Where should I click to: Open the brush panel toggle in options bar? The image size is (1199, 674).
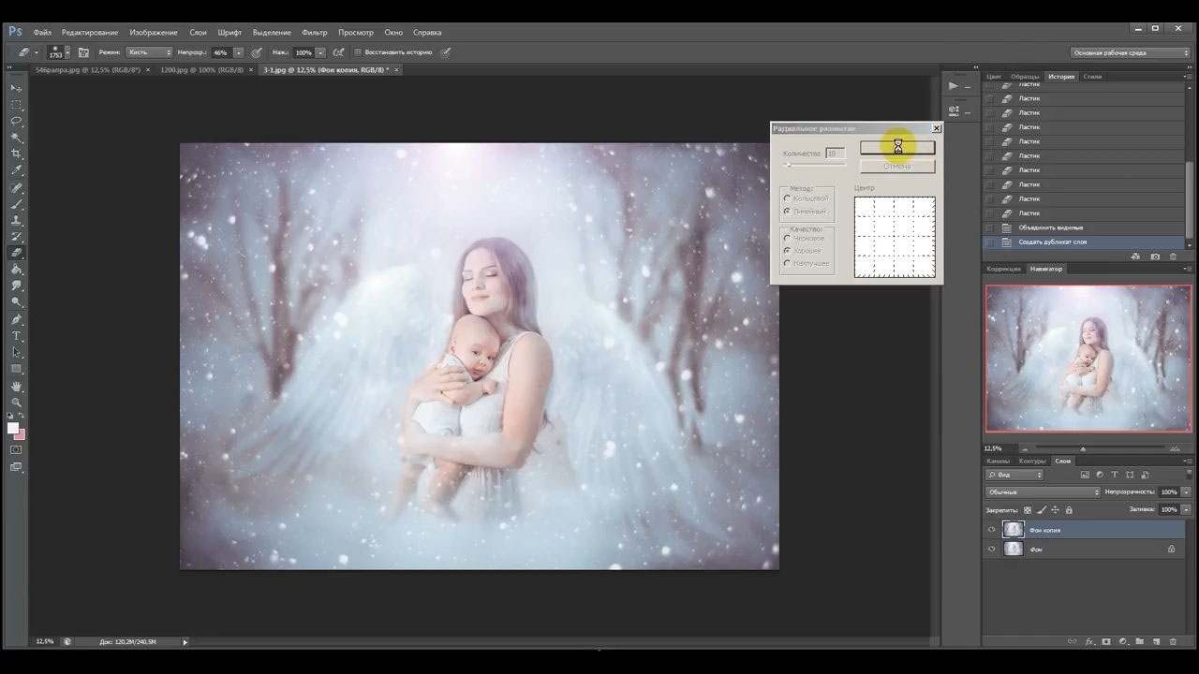coord(83,52)
